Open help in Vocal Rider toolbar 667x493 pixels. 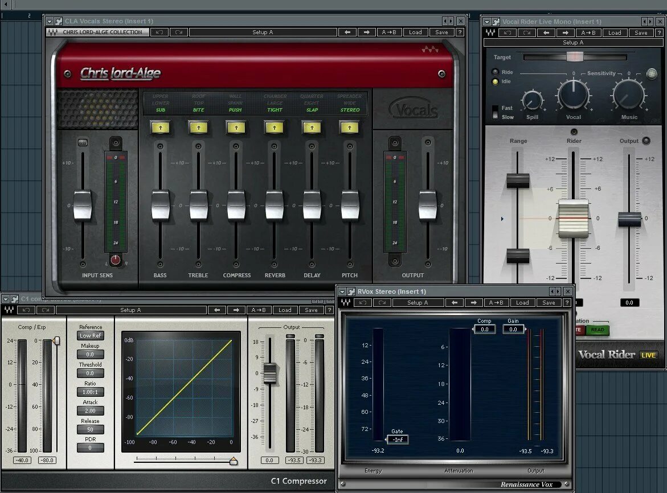pyautogui.click(x=659, y=32)
